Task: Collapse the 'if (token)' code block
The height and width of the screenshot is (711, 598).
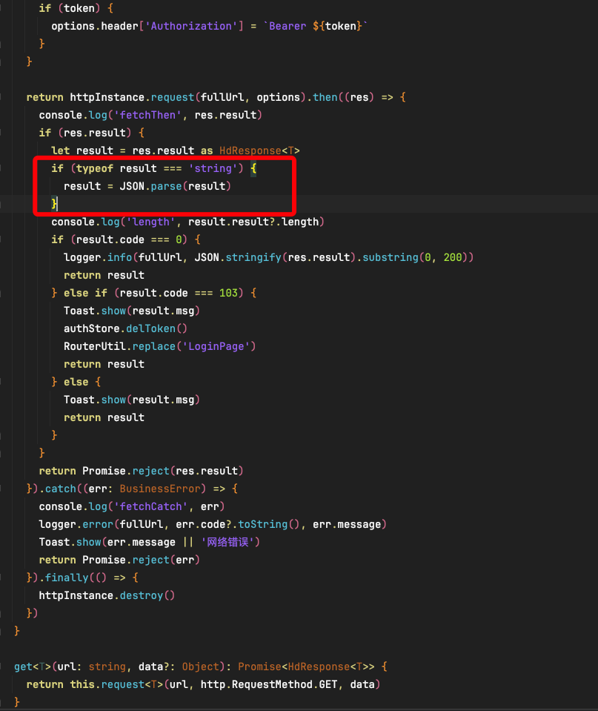Action: (3, 8)
